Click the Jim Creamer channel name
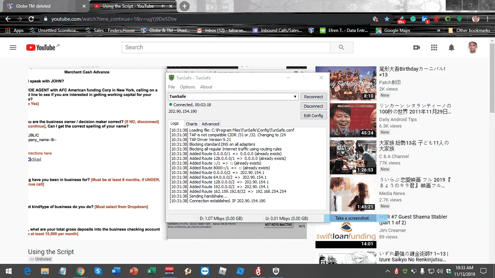495x278 pixels. (392, 231)
